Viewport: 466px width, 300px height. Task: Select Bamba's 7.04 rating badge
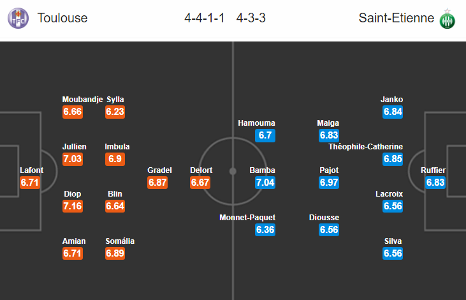[265, 183]
